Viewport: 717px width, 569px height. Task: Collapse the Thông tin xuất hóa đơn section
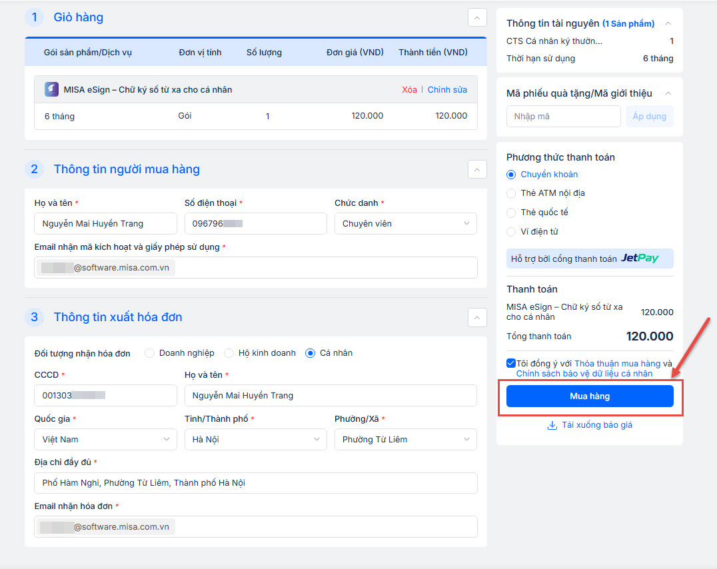point(477,317)
